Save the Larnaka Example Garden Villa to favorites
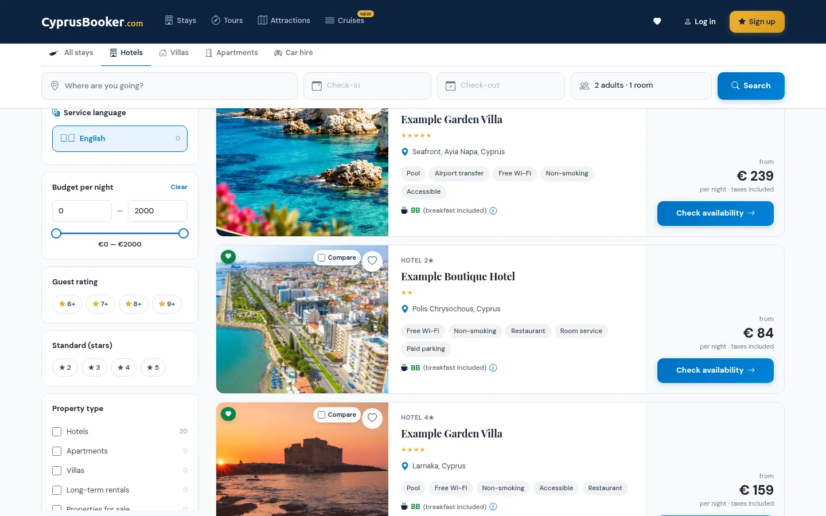Viewport: 826px width, 516px height. 372,417
